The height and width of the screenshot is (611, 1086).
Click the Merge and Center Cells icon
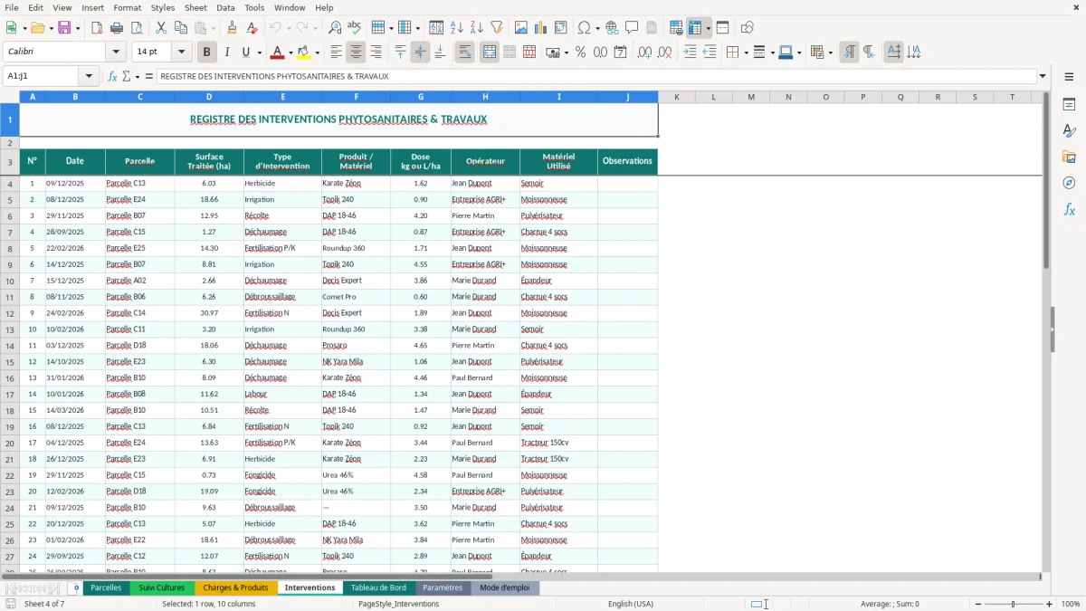click(x=490, y=53)
